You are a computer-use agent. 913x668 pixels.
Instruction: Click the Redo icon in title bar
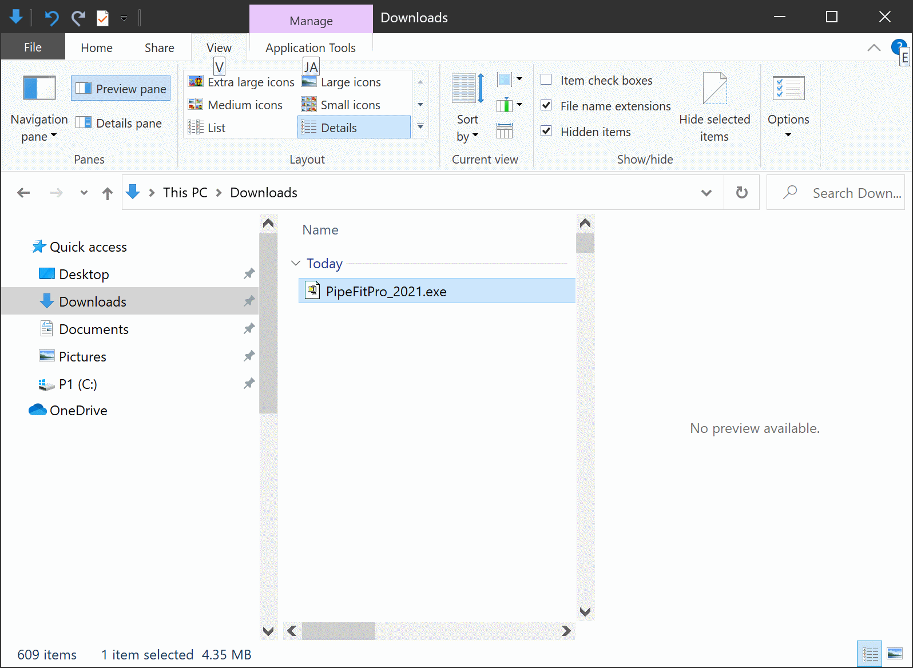(x=78, y=18)
